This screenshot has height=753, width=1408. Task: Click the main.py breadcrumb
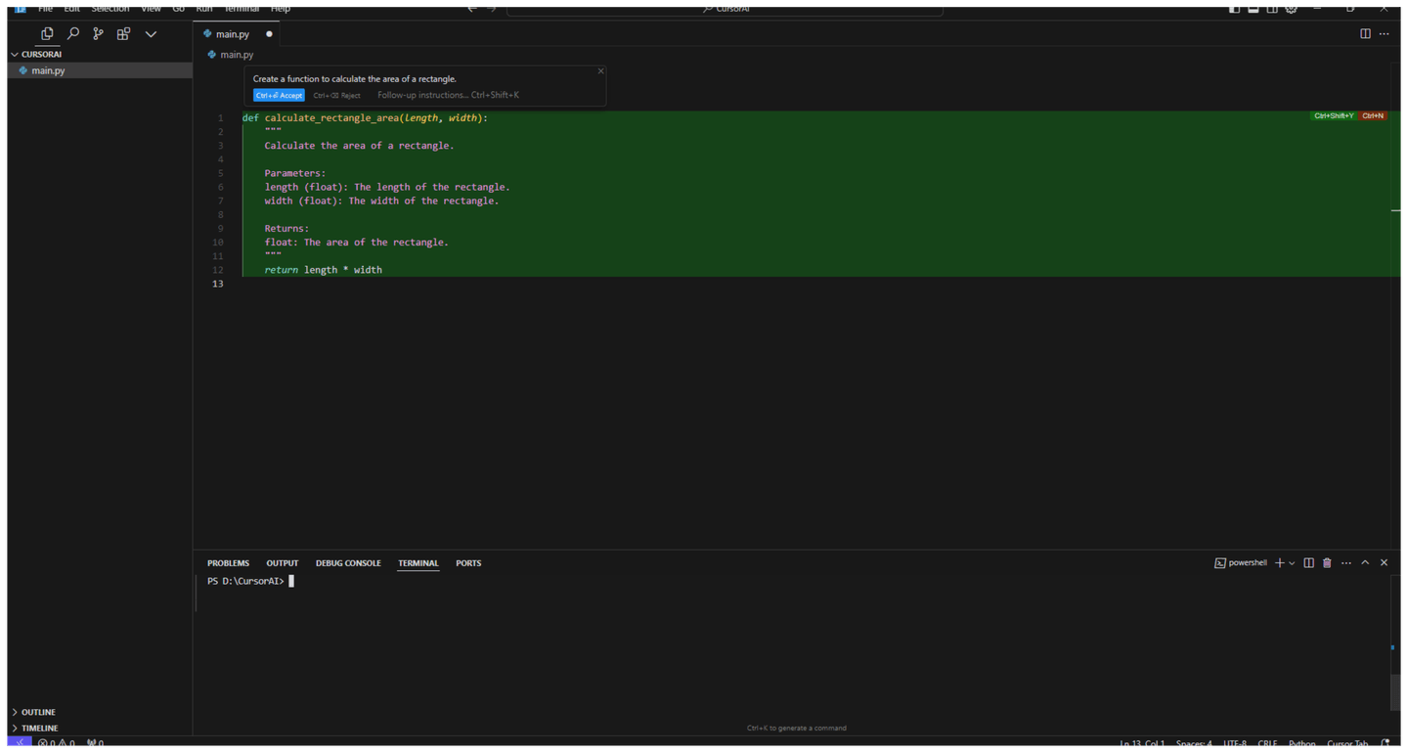(x=231, y=55)
